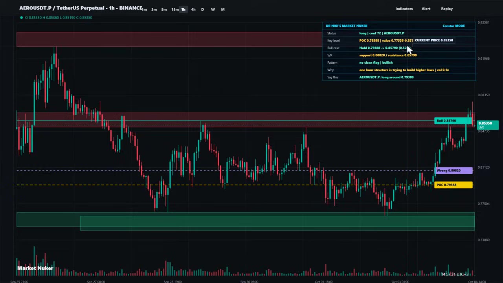
Task: Click the Sep 28 19:00 time axis label
Action: [173, 281]
